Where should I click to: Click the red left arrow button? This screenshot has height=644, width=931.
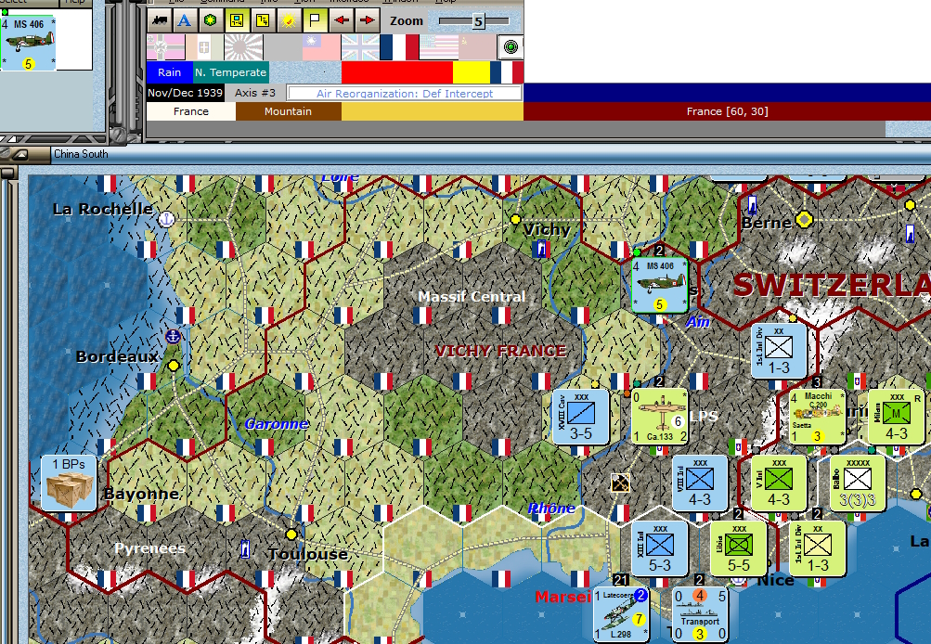pyautogui.click(x=342, y=20)
